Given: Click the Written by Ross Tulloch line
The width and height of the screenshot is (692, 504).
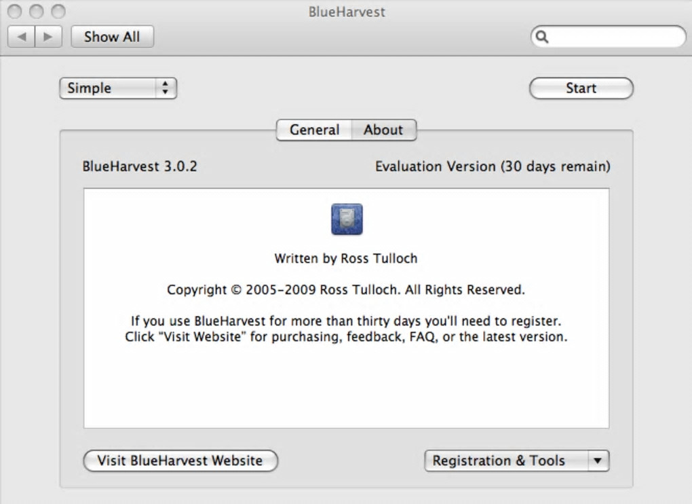Looking at the screenshot, I should coord(346,258).
